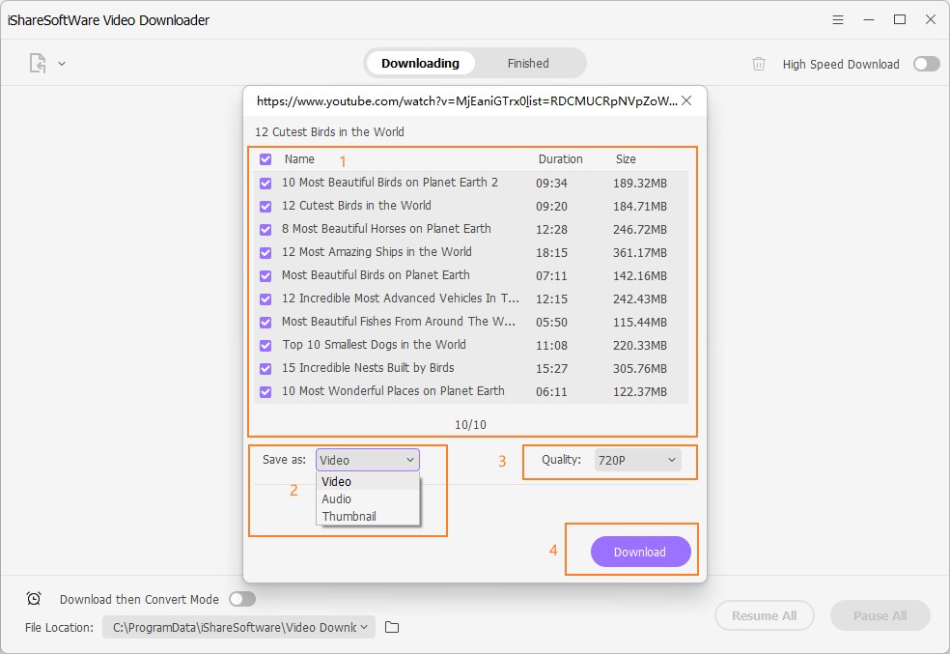Expand arrow next to paste URL icon
Screen dimensions: 950x654
click(x=62, y=64)
